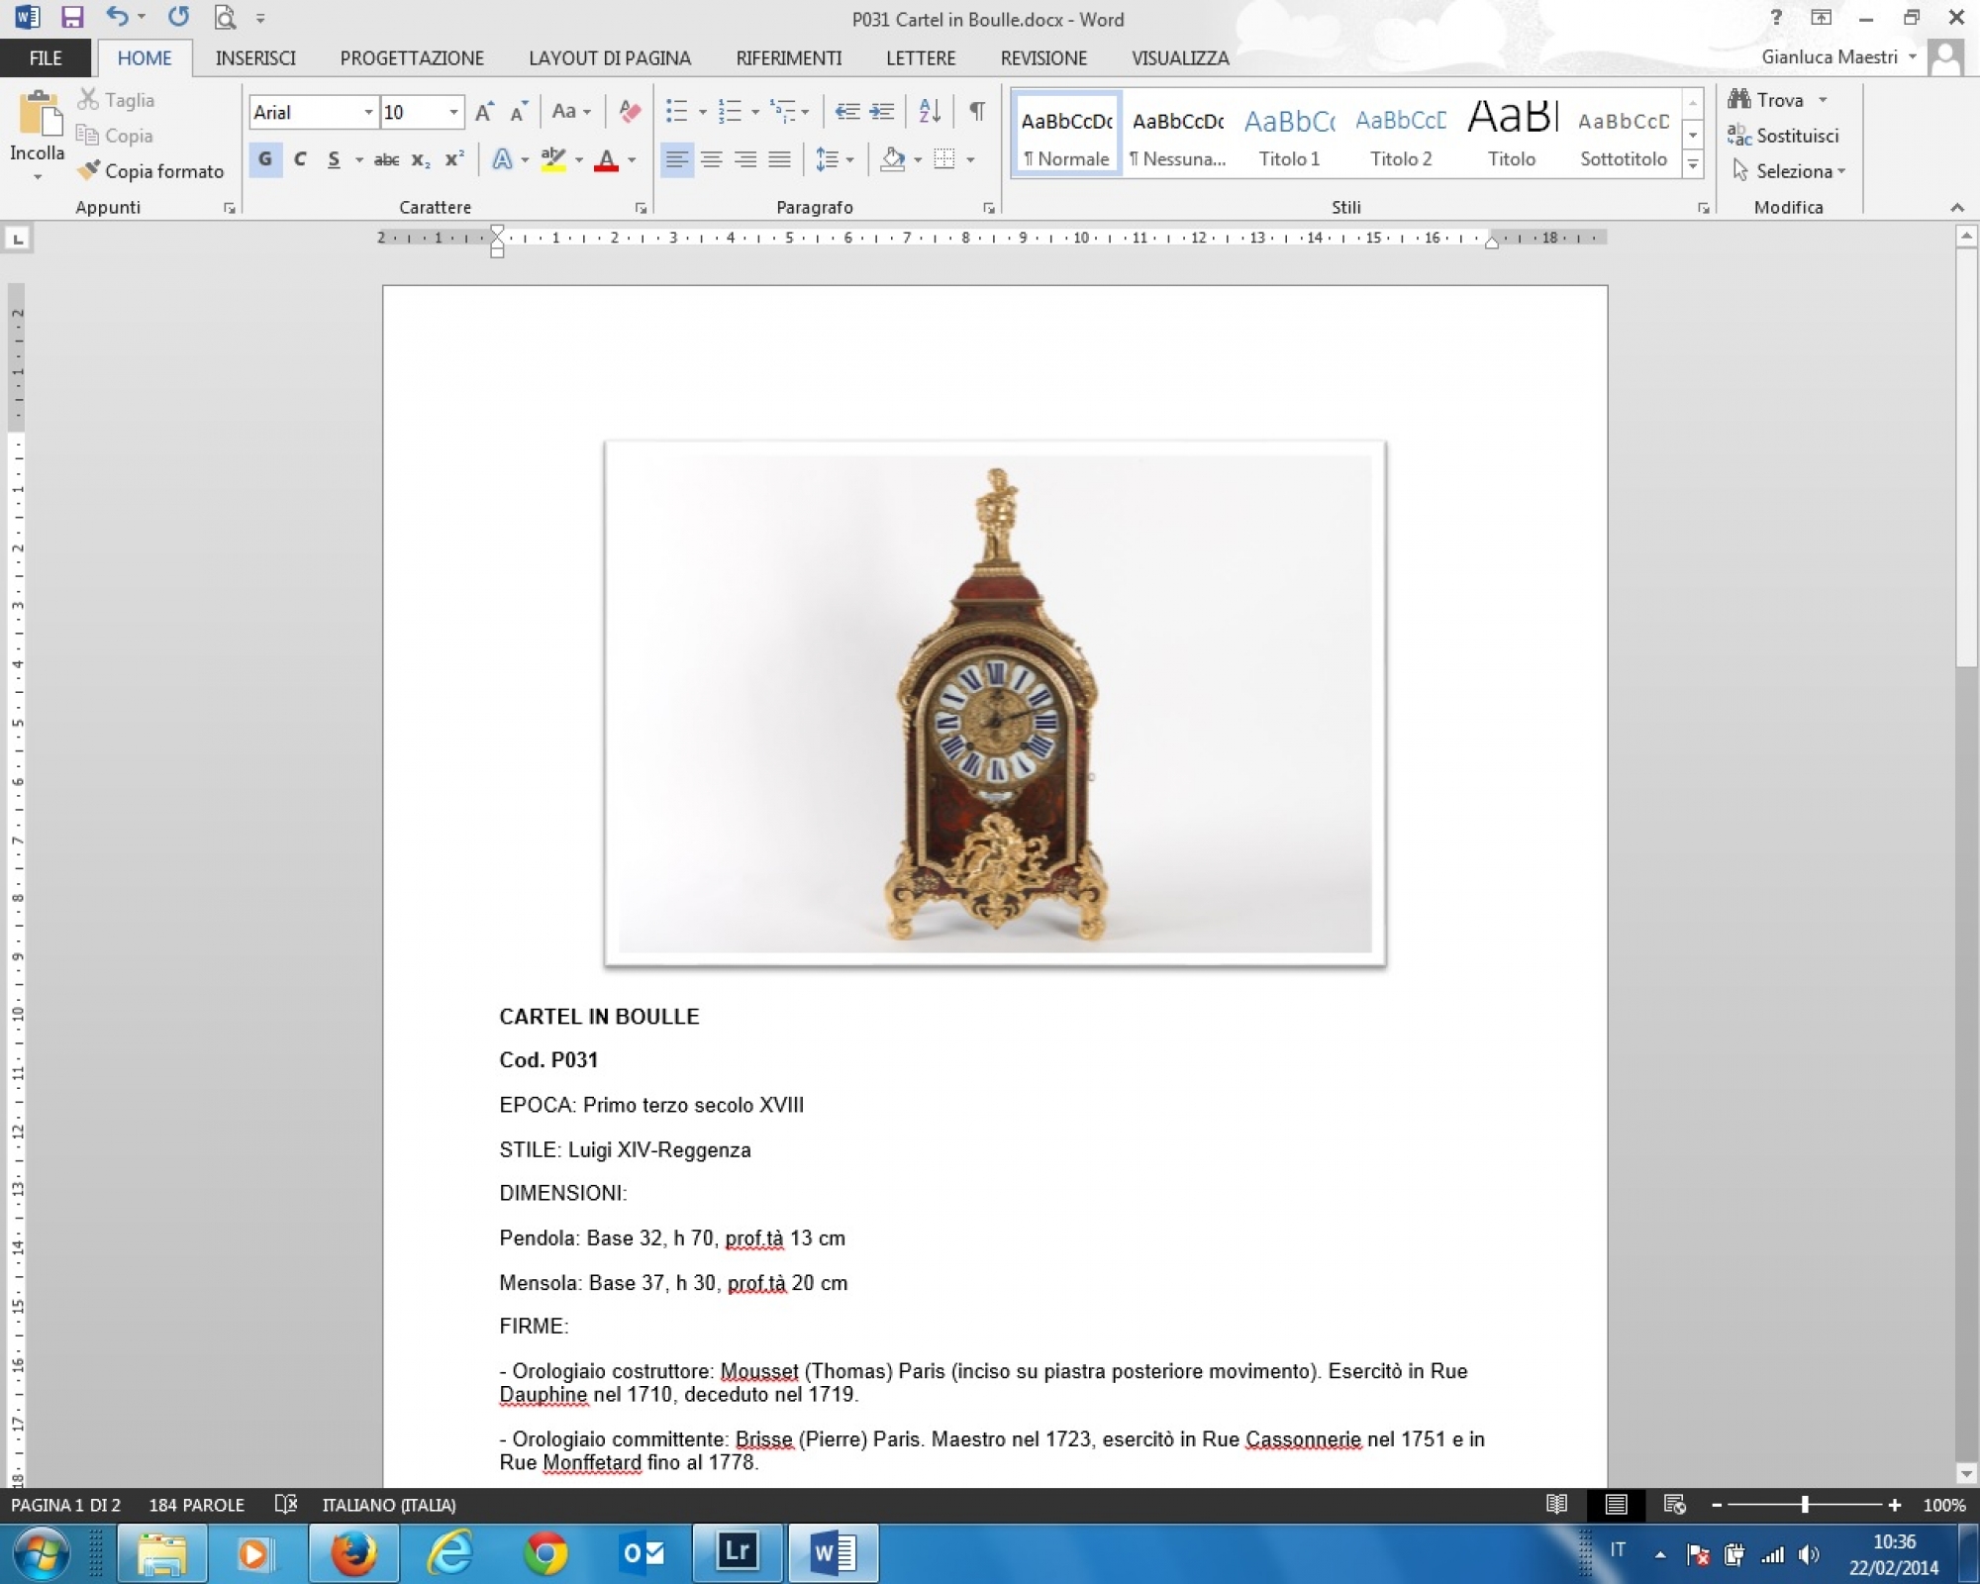Expand the styles gallery more arrow
The width and height of the screenshot is (1980, 1584).
coord(1693,165)
